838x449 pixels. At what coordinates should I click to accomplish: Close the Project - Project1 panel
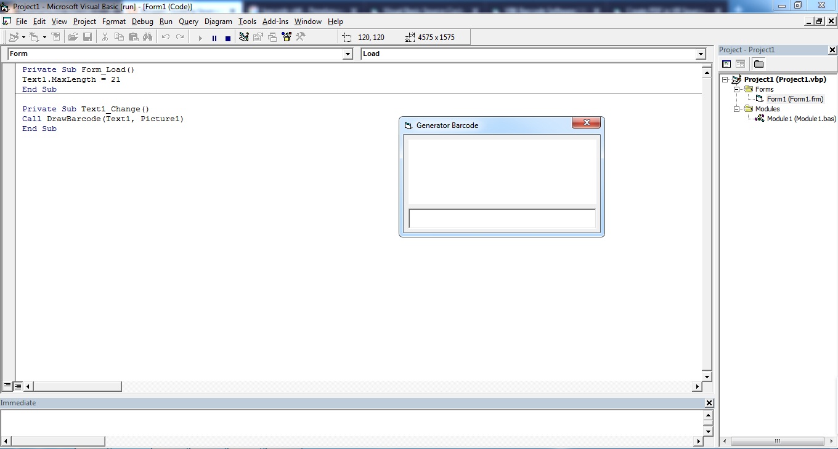tap(832, 50)
